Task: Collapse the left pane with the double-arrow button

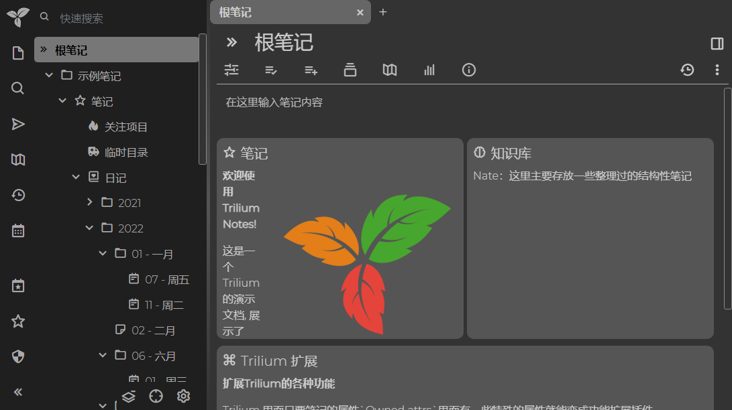Action: click(x=17, y=393)
